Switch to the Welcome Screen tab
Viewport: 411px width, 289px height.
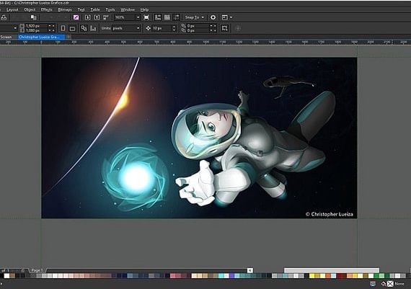point(6,37)
